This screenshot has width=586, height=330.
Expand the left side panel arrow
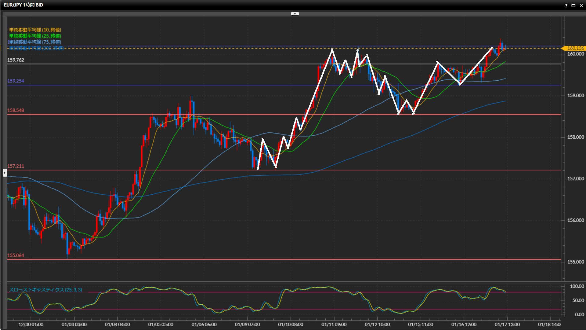[x=5, y=173]
